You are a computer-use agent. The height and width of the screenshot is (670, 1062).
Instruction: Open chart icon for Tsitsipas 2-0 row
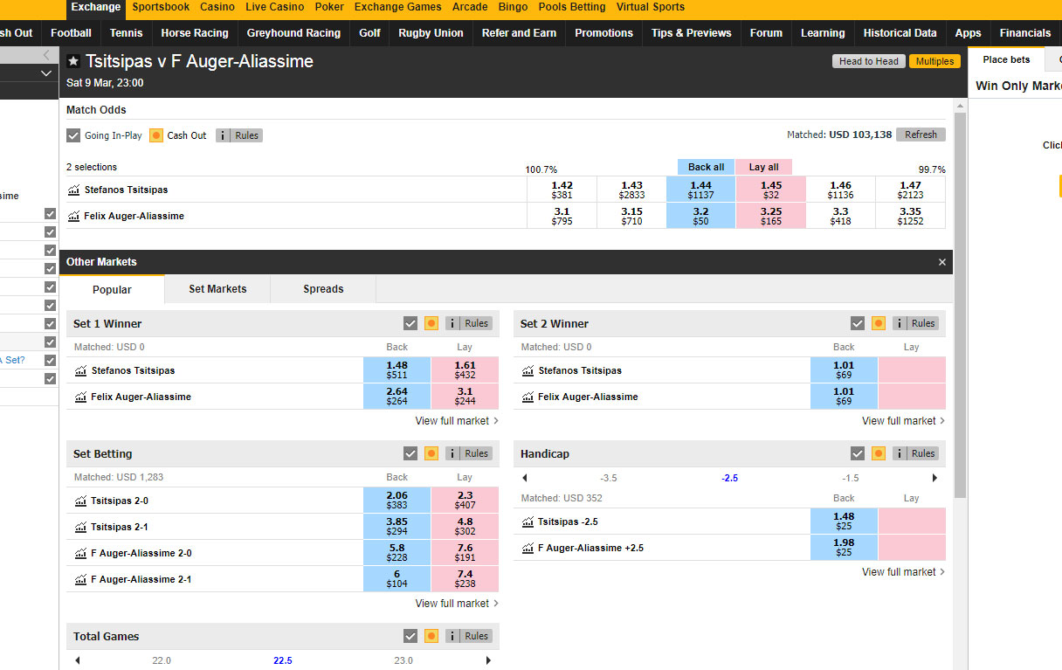pyautogui.click(x=80, y=501)
